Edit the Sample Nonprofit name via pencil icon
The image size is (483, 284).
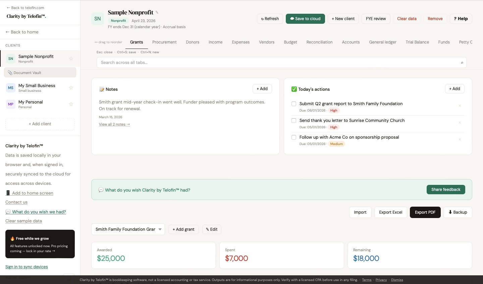(x=157, y=12)
